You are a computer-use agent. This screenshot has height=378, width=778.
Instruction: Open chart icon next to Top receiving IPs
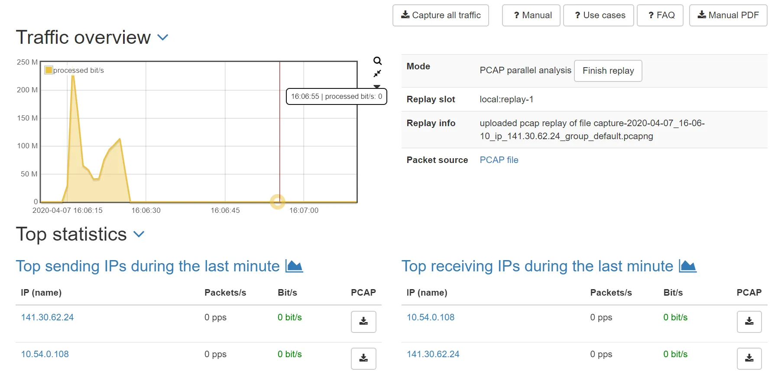(687, 266)
